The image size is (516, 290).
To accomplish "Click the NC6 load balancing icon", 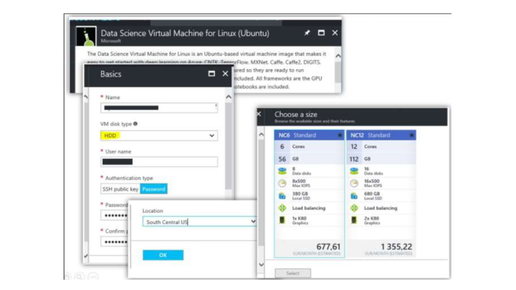I will pyautogui.click(x=282, y=208).
